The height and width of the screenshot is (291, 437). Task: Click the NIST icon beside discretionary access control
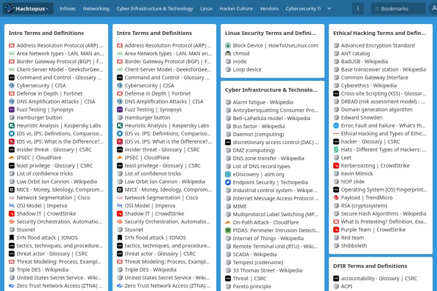click(x=228, y=142)
